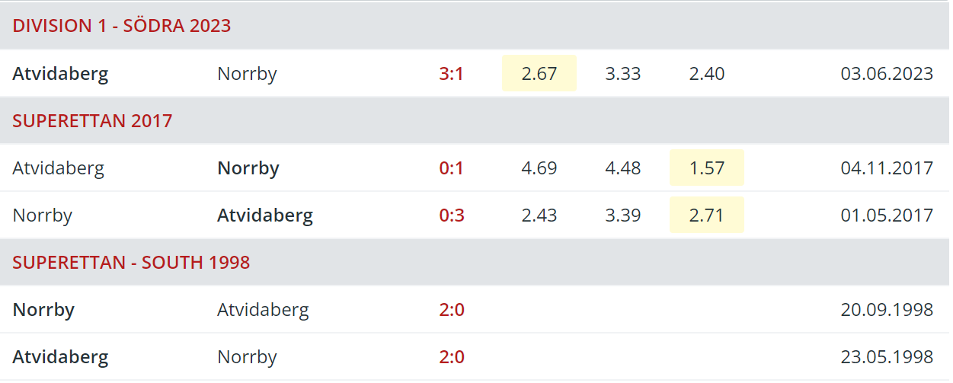Open the 3:1 score result

(451, 74)
